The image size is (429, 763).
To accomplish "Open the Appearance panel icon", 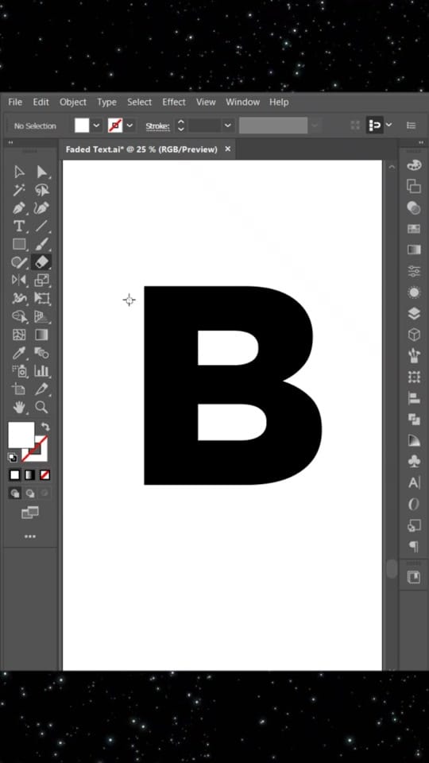I will pyautogui.click(x=414, y=292).
